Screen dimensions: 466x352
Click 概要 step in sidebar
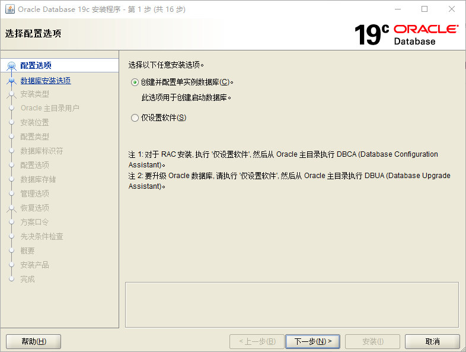[x=27, y=250]
